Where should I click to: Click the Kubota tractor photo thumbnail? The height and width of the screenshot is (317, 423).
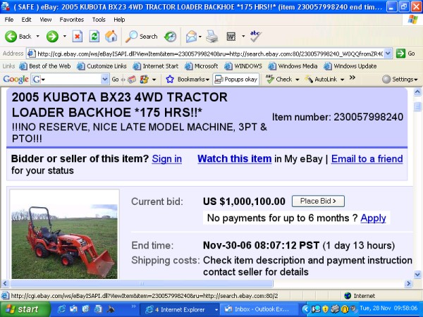64,241
